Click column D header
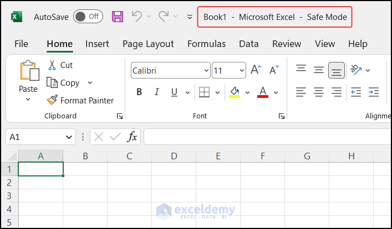Viewport: 392px width, 229px height. [x=174, y=156]
